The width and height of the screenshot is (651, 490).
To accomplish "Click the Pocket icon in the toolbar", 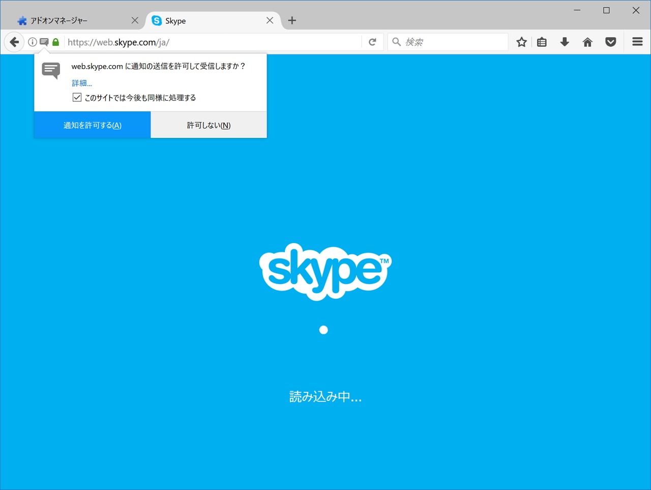I will [x=610, y=42].
